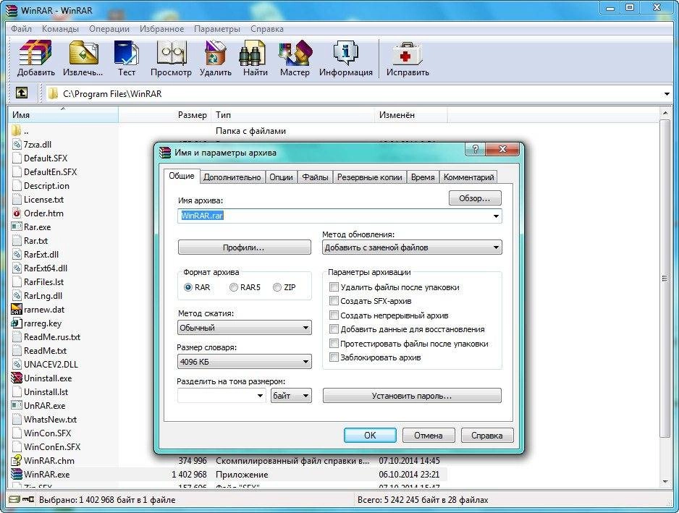Open the Команды menu
Viewport: 679px width, 513px height.
click(x=60, y=29)
